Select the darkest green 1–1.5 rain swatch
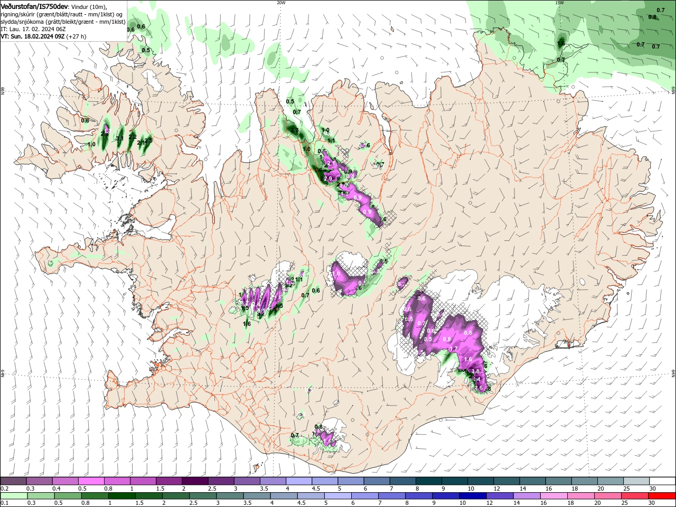Screen dimensions: 676x507 tap(121, 496)
